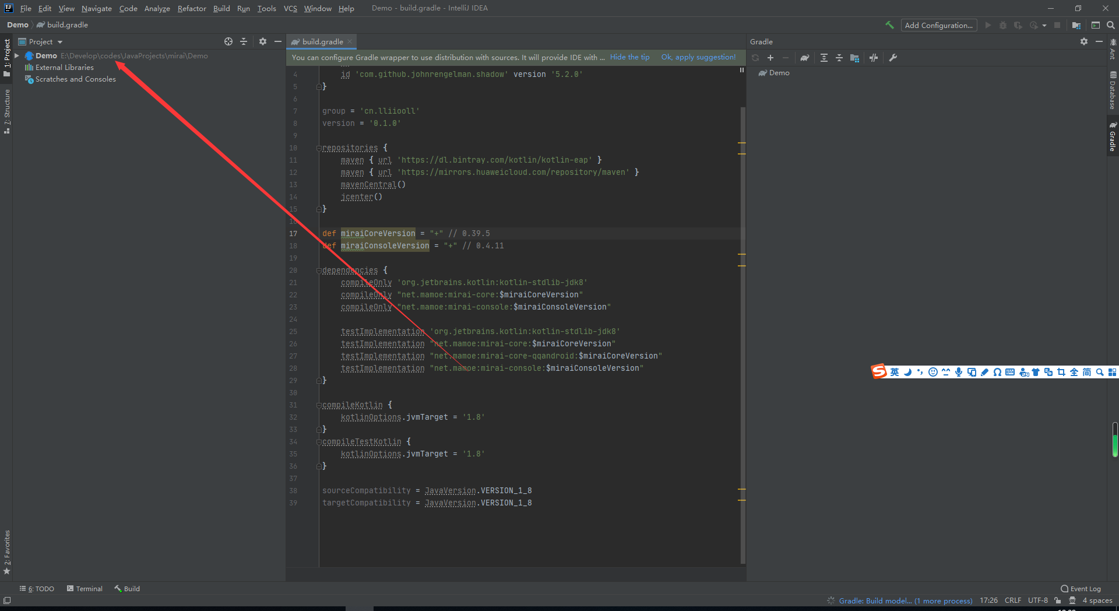1119x611 pixels.
Task: Click the green Build Project hammer icon
Action: [x=889, y=25]
